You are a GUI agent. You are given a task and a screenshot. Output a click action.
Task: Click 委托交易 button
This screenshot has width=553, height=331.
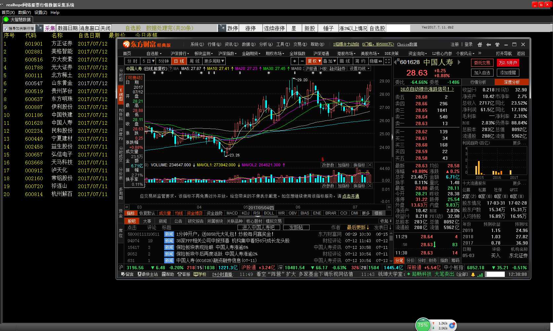click(482, 63)
